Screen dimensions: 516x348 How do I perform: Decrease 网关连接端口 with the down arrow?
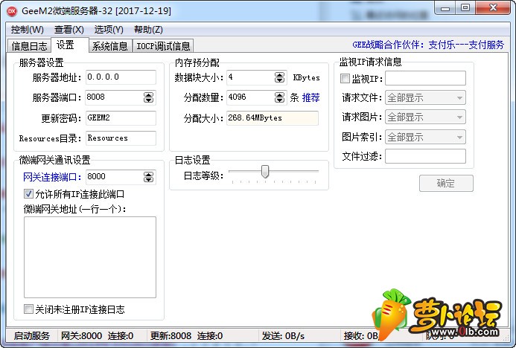(149, 180)
